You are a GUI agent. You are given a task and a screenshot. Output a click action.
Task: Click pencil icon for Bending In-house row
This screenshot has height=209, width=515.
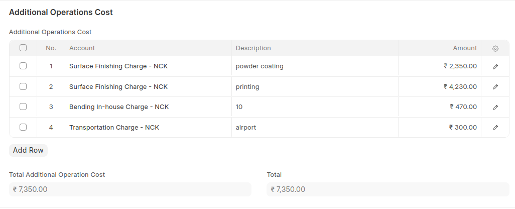(495, 107)
